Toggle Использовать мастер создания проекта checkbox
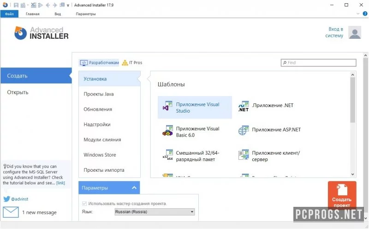 coord(84,203)
